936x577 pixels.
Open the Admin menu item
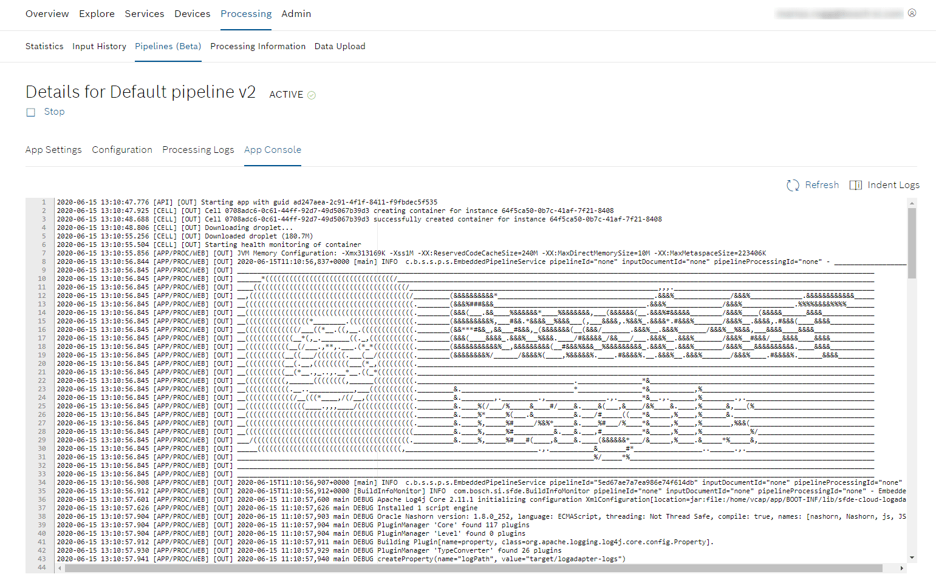coord(296,13)
